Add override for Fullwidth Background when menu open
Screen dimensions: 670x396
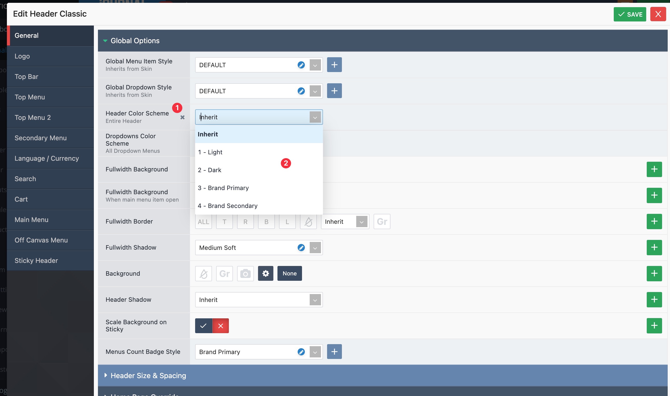click(x=654, y=195)
